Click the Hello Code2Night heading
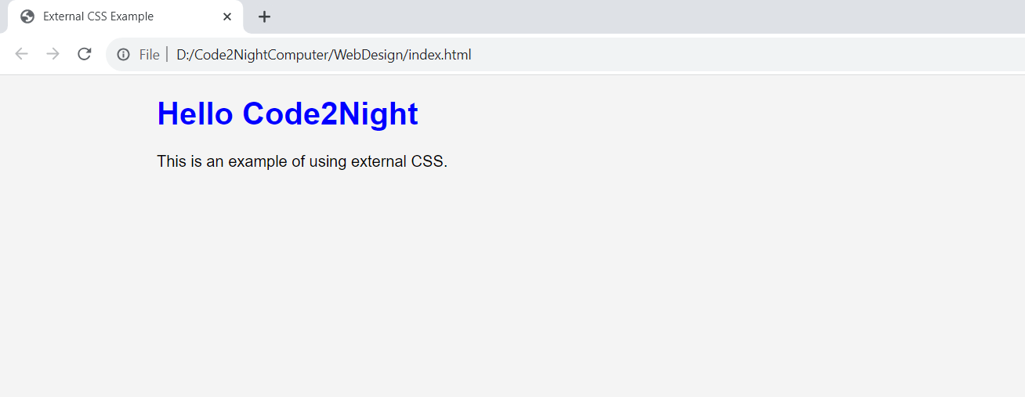 288,114
